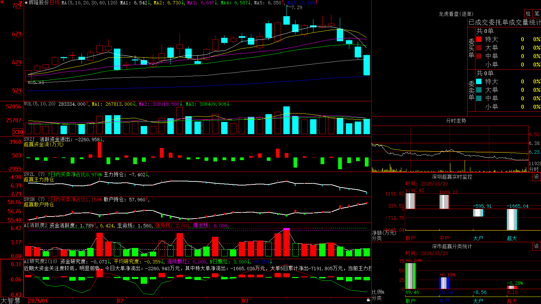541x304 pixels.
Task: Click the X10 volume scale box
Action: pos(18,132)
